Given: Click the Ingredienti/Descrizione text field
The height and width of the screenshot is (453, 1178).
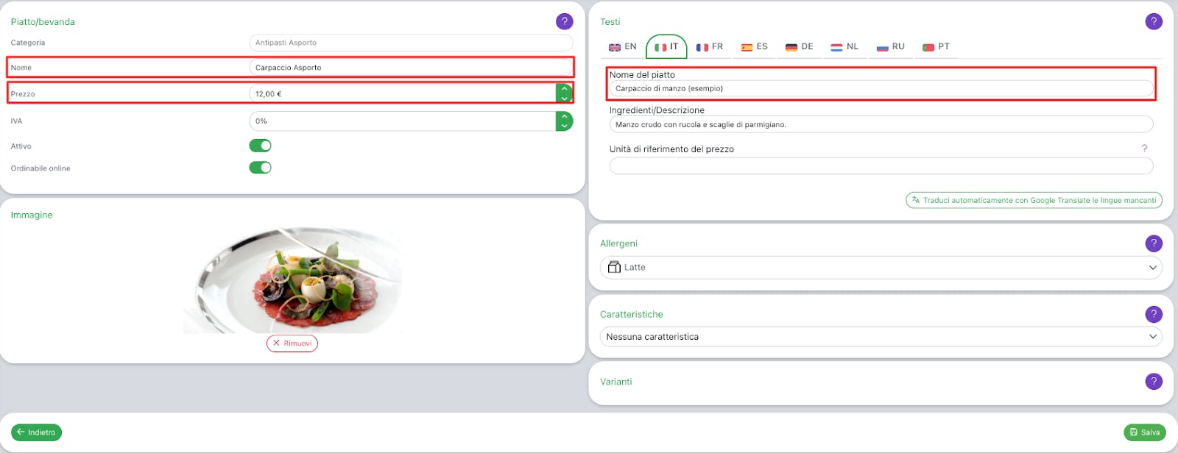Looking at the screenshot, I should [x=881, y=125].
